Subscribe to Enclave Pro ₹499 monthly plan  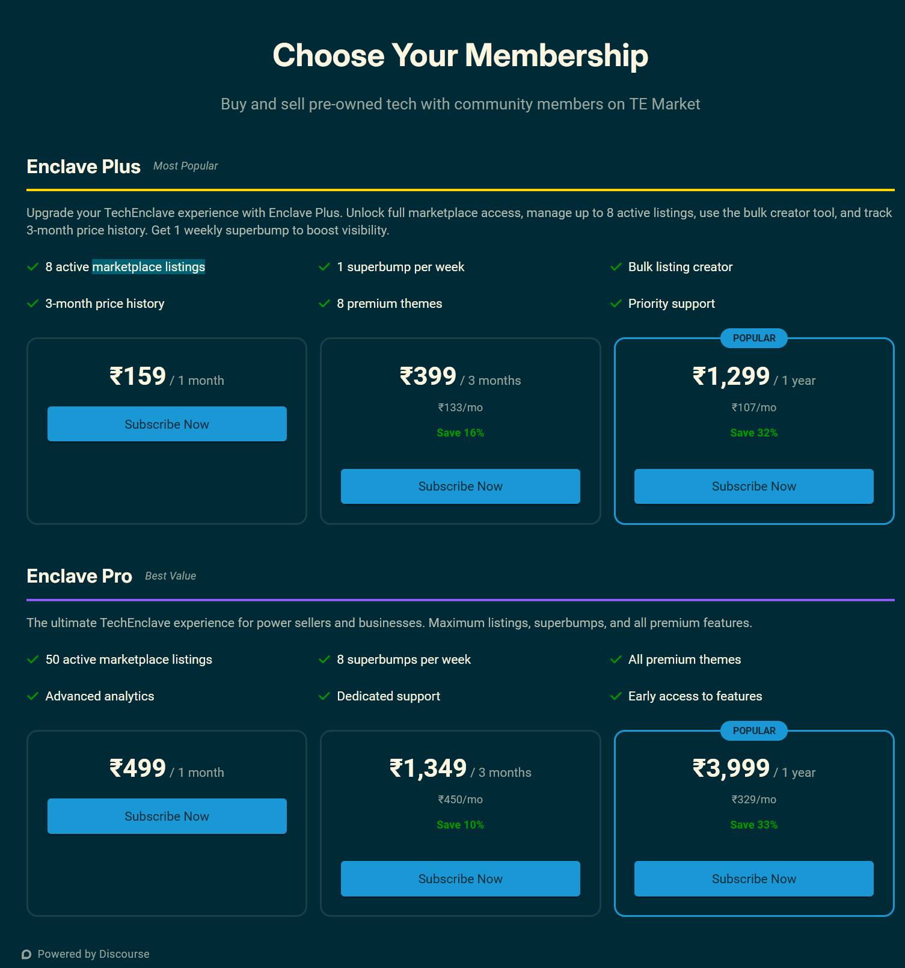(x=167, y=816)
